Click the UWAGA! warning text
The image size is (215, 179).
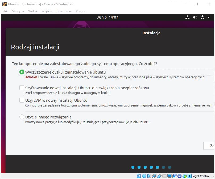[31, 77]
